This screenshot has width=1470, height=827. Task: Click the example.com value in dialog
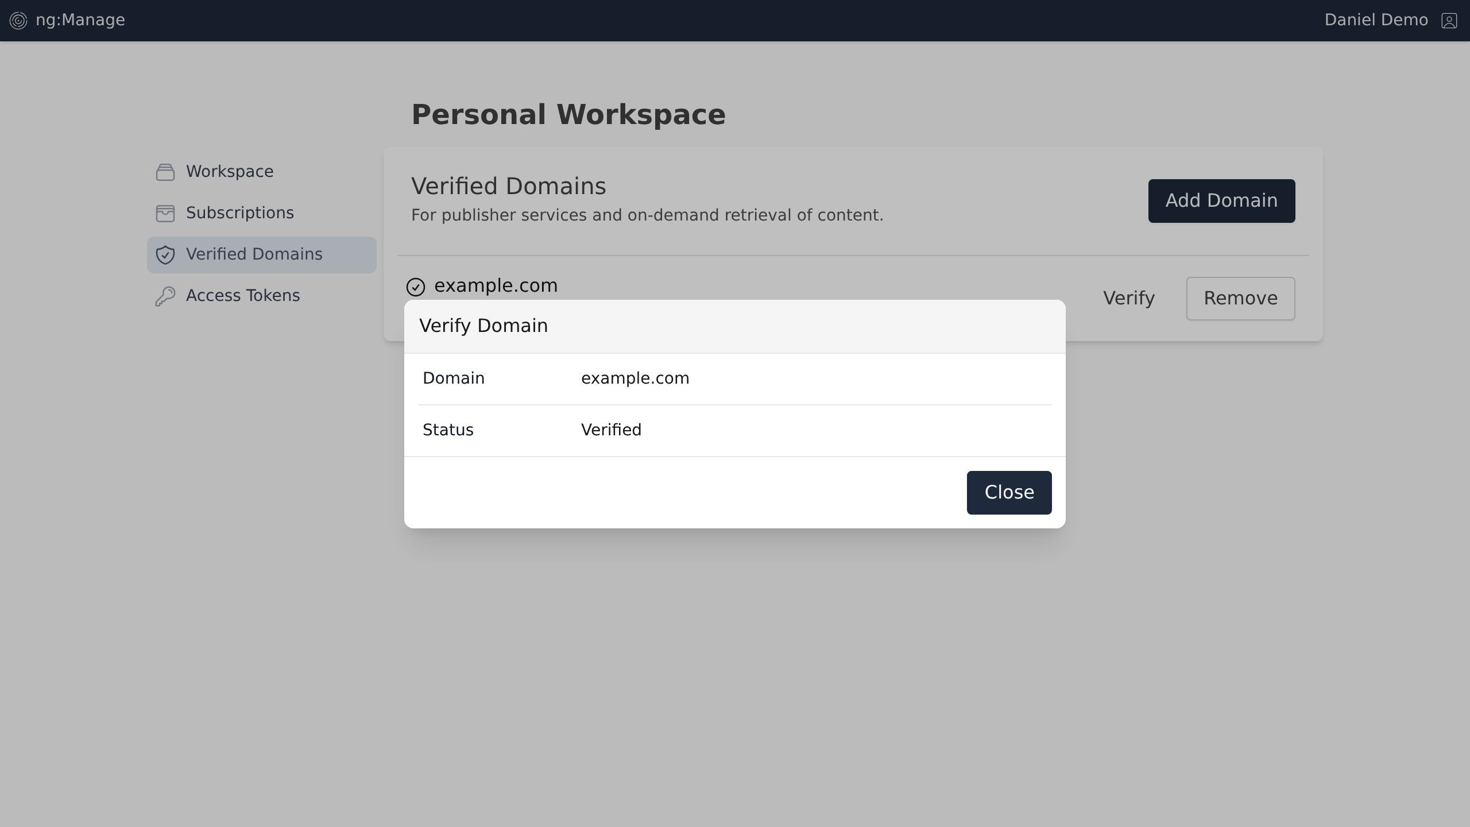coord(635,378)
